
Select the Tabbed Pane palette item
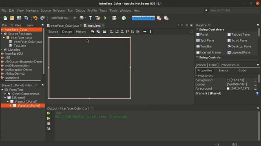[239, 34]
